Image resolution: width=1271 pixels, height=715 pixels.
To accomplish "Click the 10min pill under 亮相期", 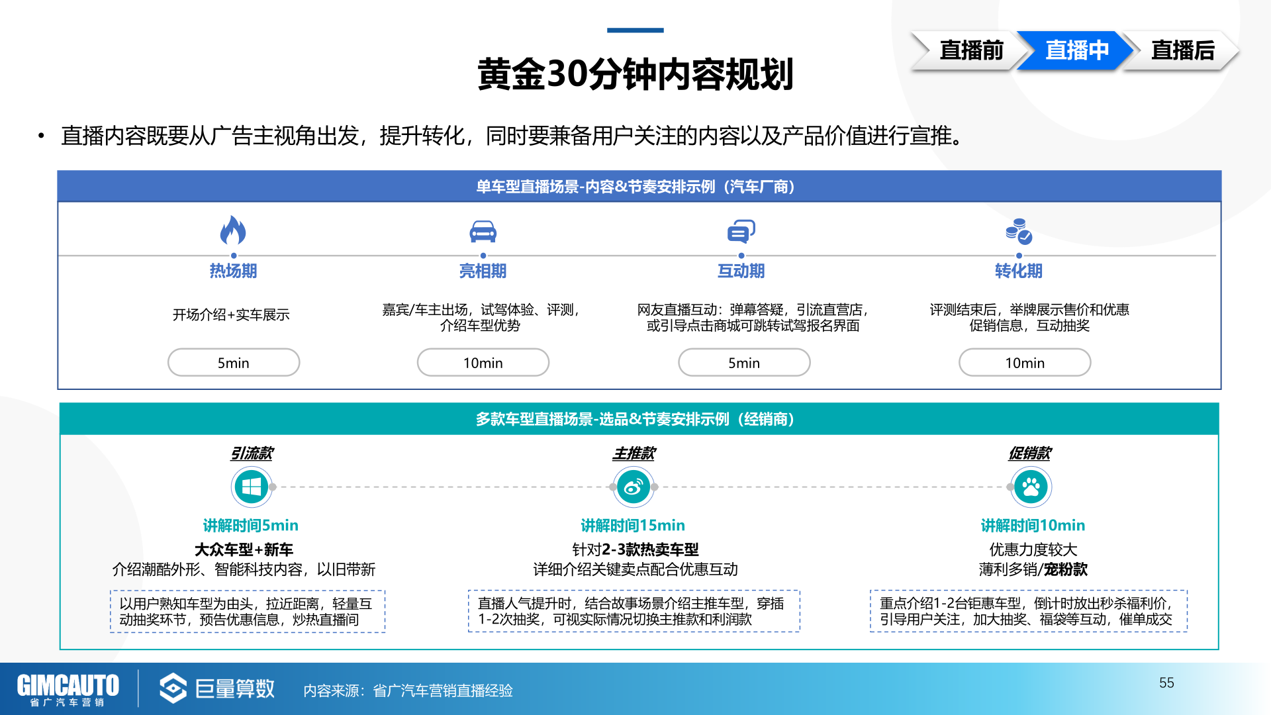I will click(483, 362).
